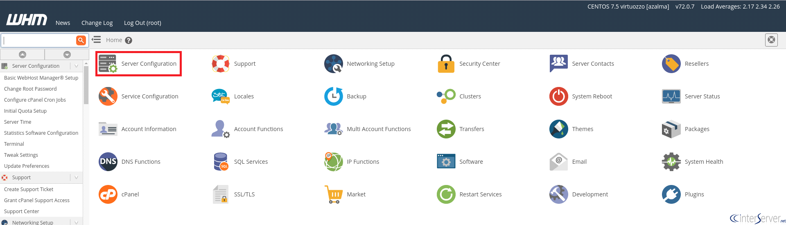Open the Terminal sidebar link
786x225 pixels.
pyautogui.click(x=14, y=144)
